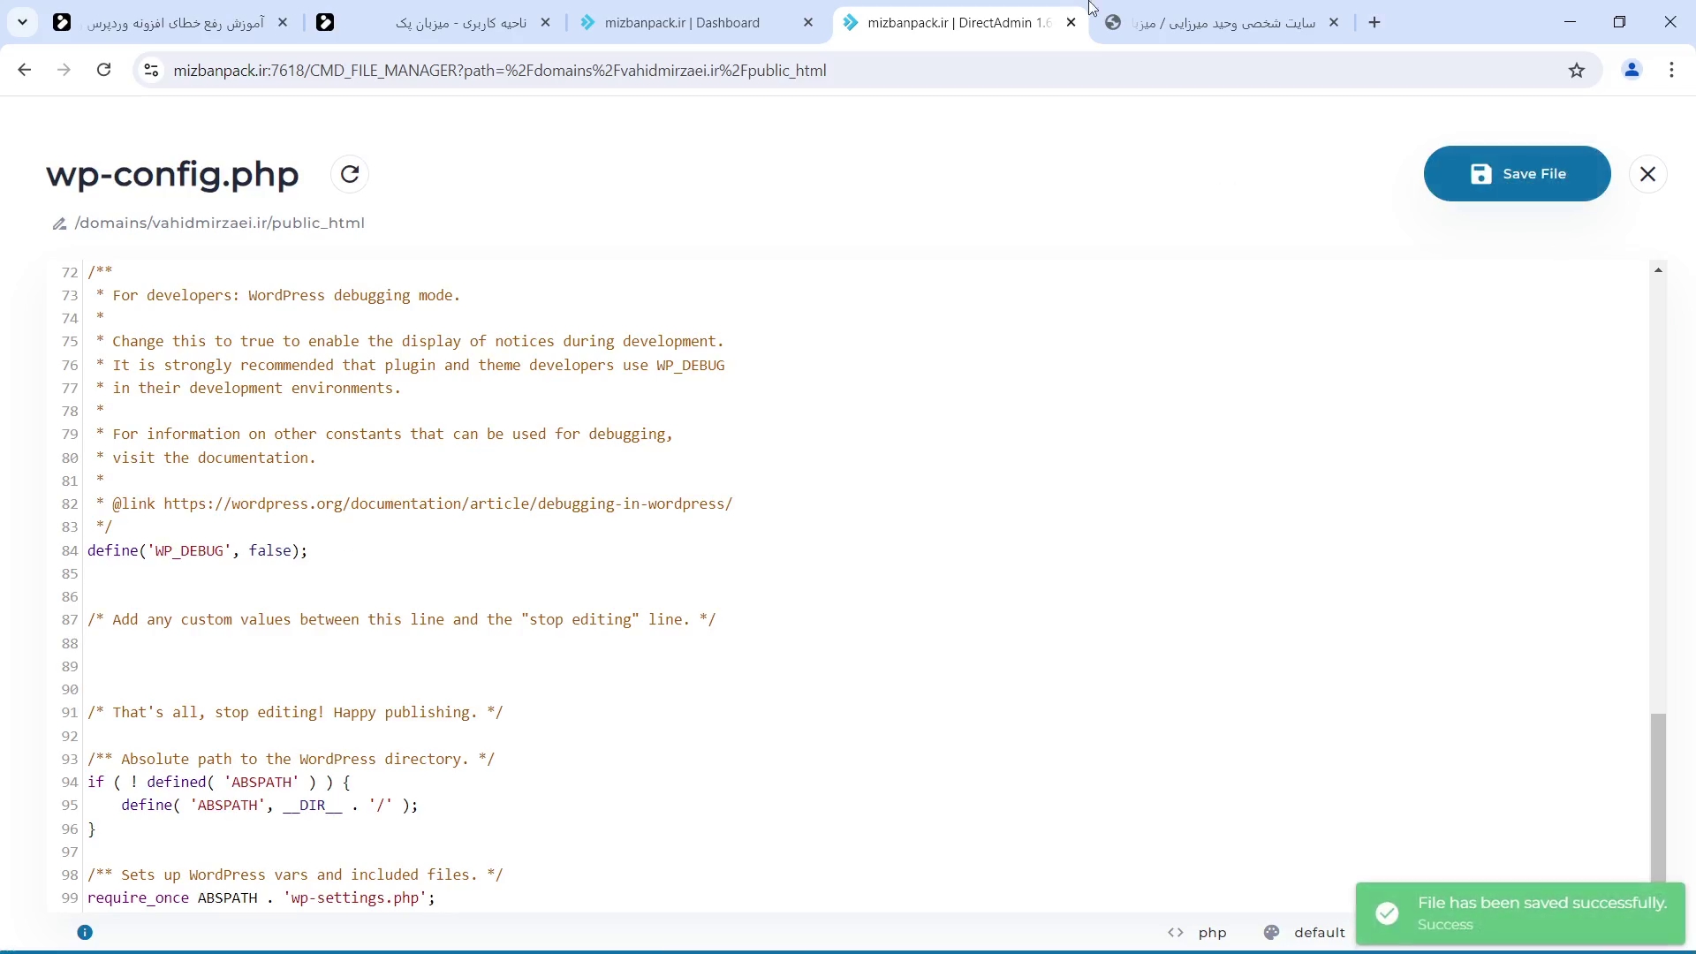Viewport: 1696px width, 954px height.
Task: Go forward in browser history
Action: click(64, 70)
